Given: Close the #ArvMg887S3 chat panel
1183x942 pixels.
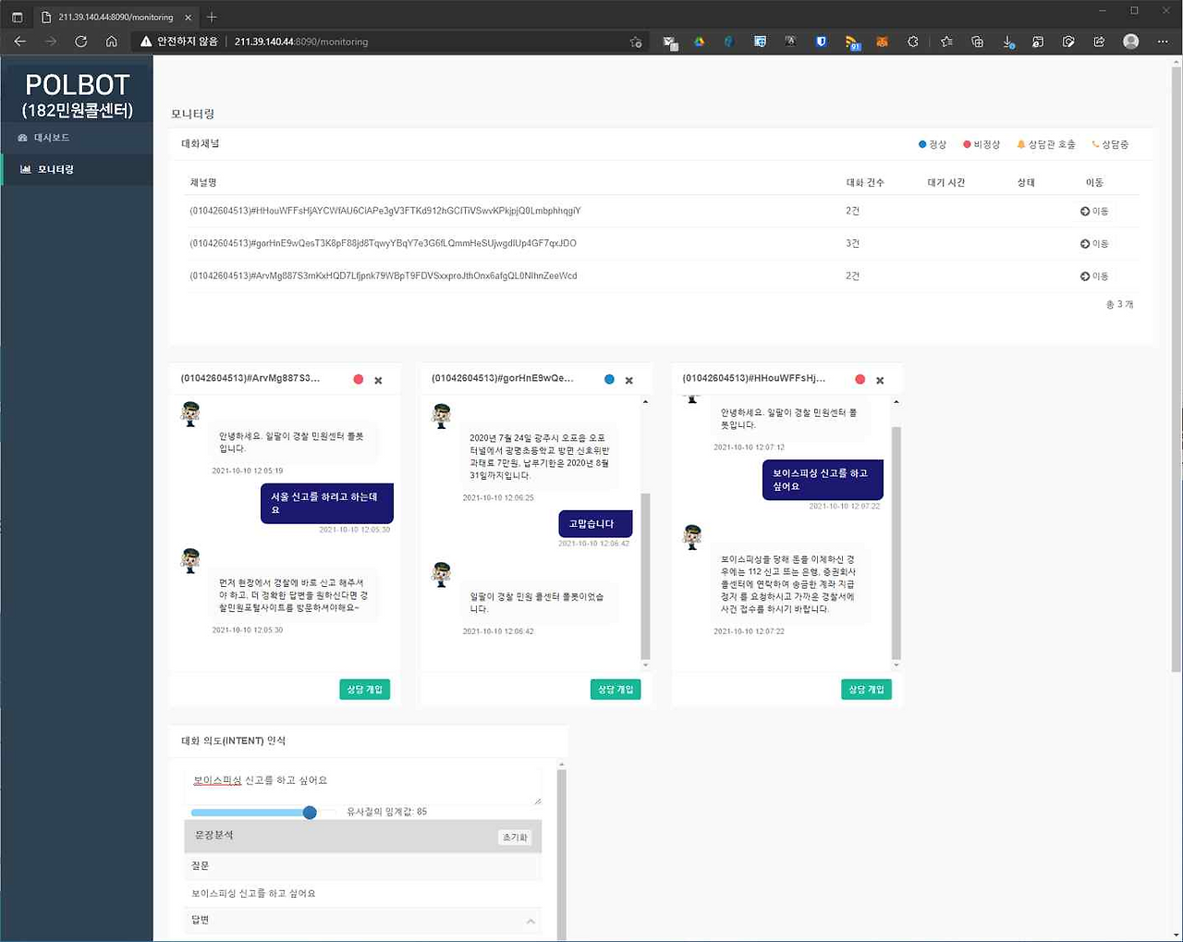Looking at the screenshot, I should click(378, 380).
